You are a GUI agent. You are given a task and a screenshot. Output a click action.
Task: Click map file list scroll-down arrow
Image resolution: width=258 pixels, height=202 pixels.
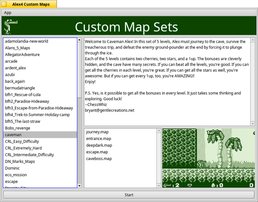tap(159, 186)
